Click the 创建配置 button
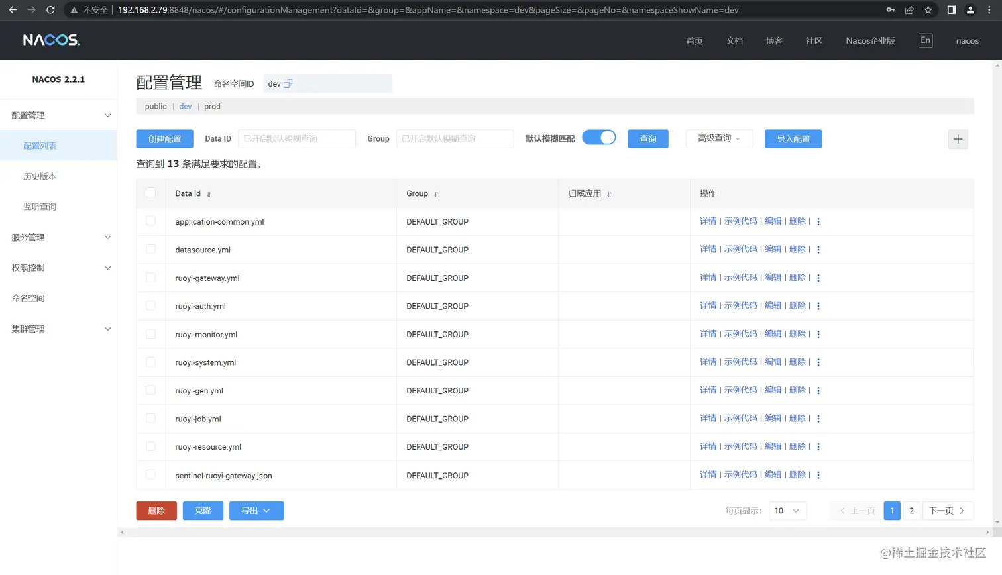Screen dimensions: 1002x575 pyautogui.click(x=164, y=139)
